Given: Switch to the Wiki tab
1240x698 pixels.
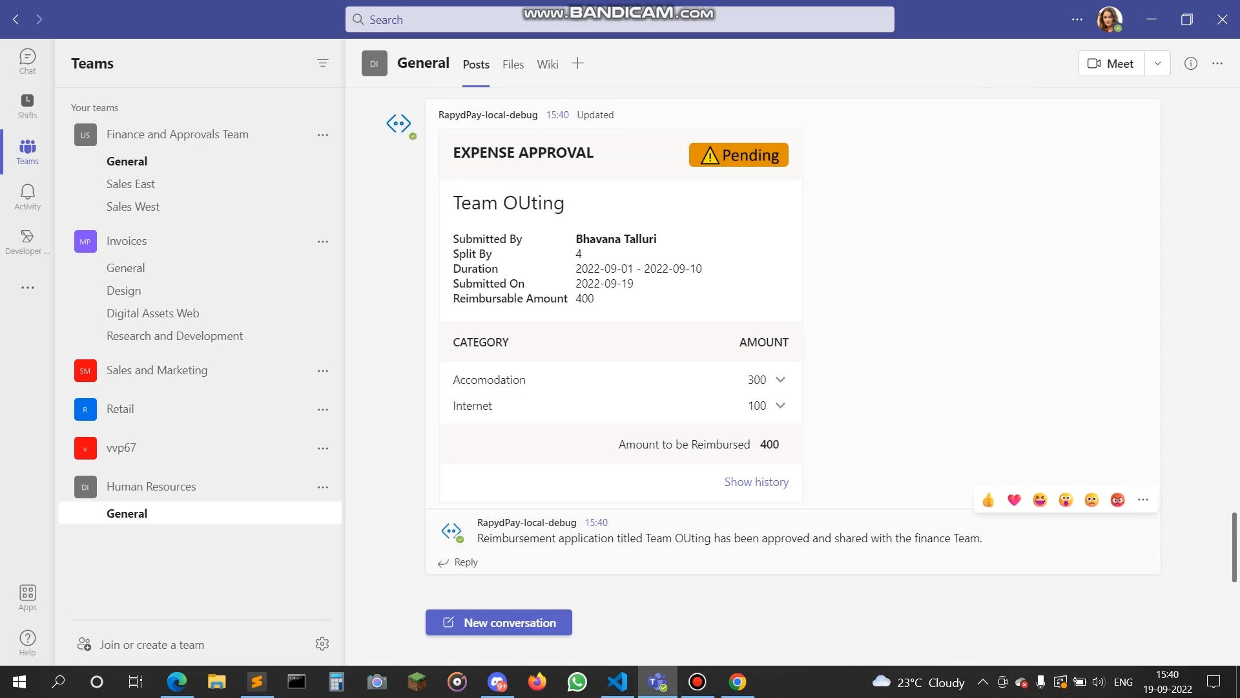Looking at the screenshot, I should [547, 65].
